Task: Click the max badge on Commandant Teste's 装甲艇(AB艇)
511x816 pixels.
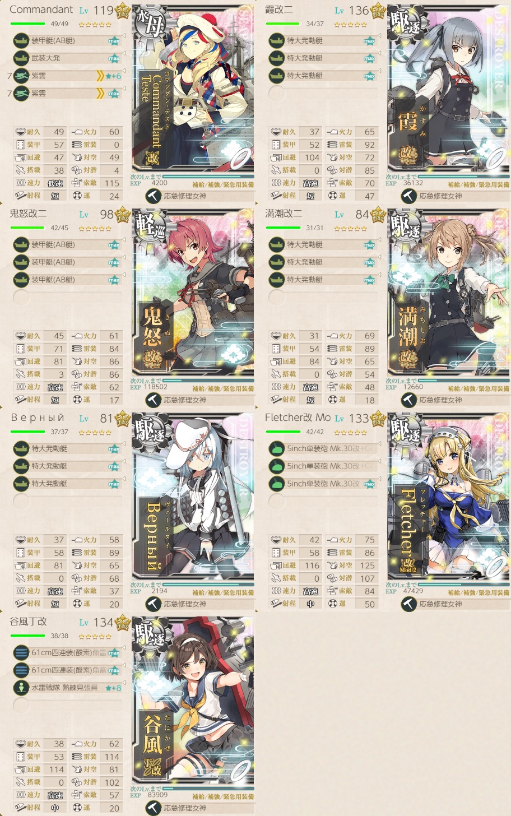Action: [114, 41]
